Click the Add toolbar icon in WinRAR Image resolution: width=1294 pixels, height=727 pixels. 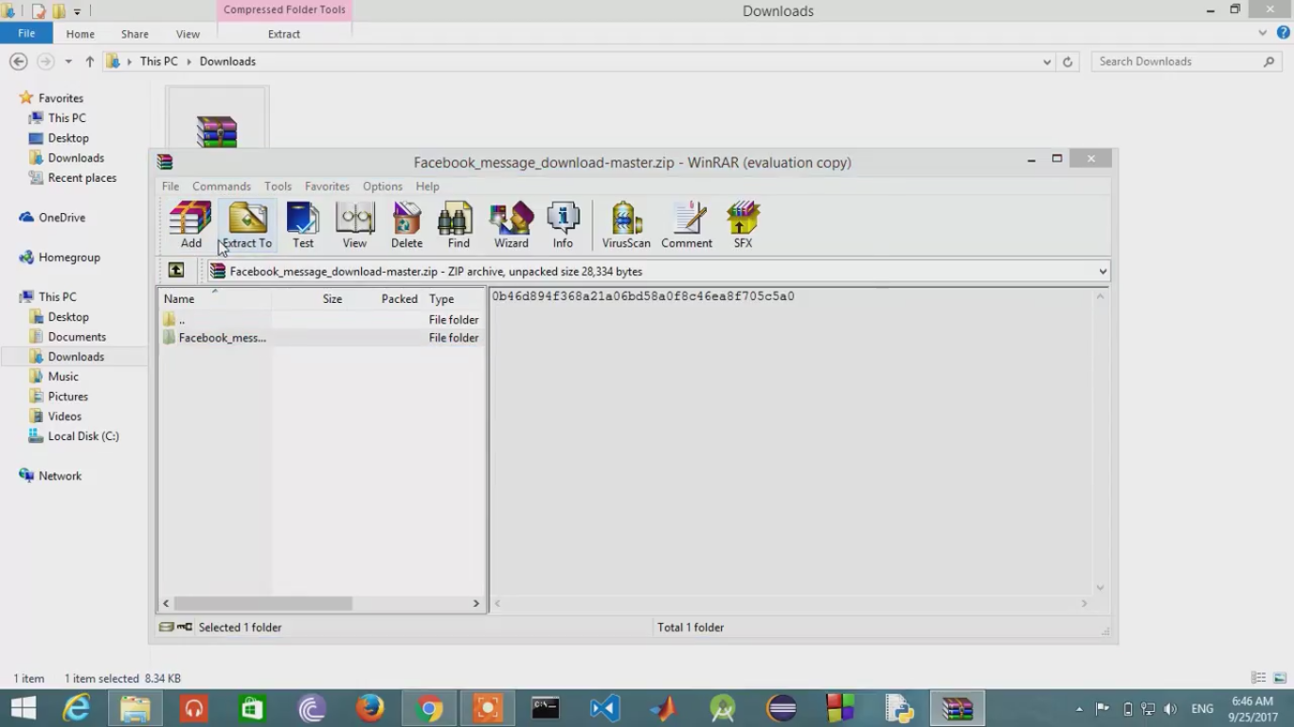tap(190, 224)
